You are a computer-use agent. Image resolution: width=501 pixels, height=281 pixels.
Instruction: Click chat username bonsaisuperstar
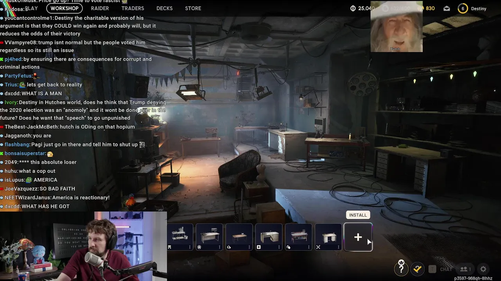pyautogui.click(x=25, y=153)
